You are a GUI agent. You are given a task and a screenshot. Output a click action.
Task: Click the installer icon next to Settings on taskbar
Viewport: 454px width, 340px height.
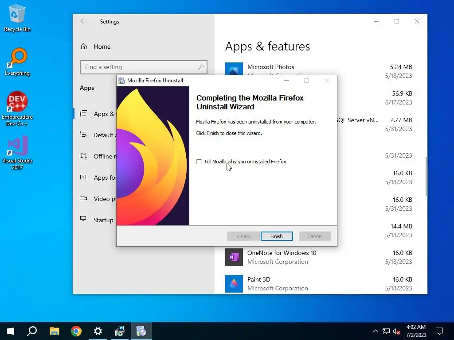coord(120,331)
